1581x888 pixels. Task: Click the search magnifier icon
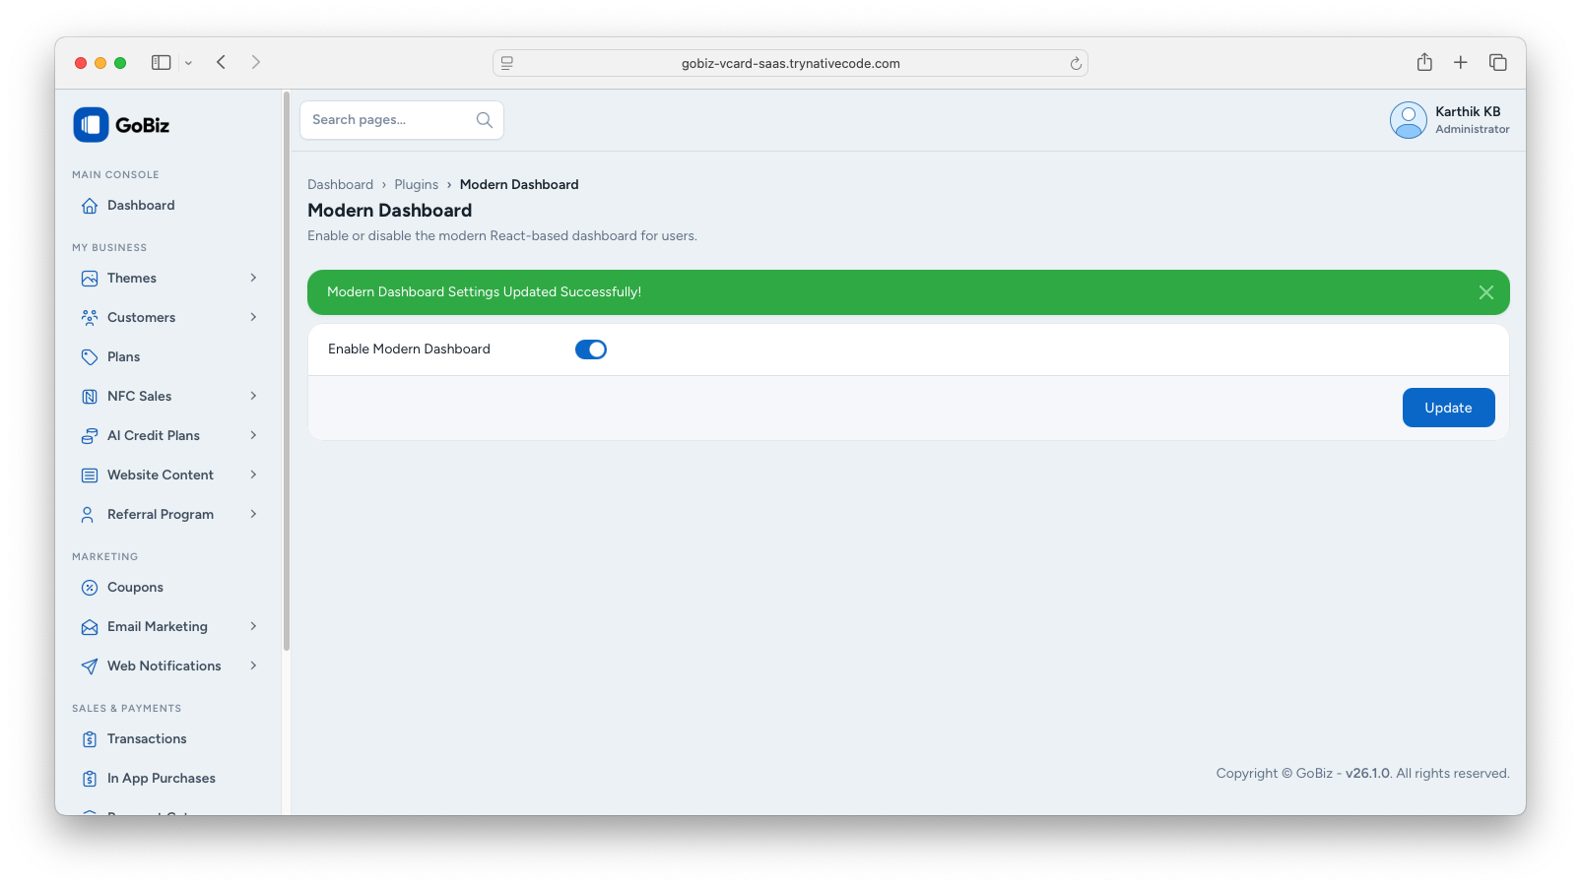(485, 120)
